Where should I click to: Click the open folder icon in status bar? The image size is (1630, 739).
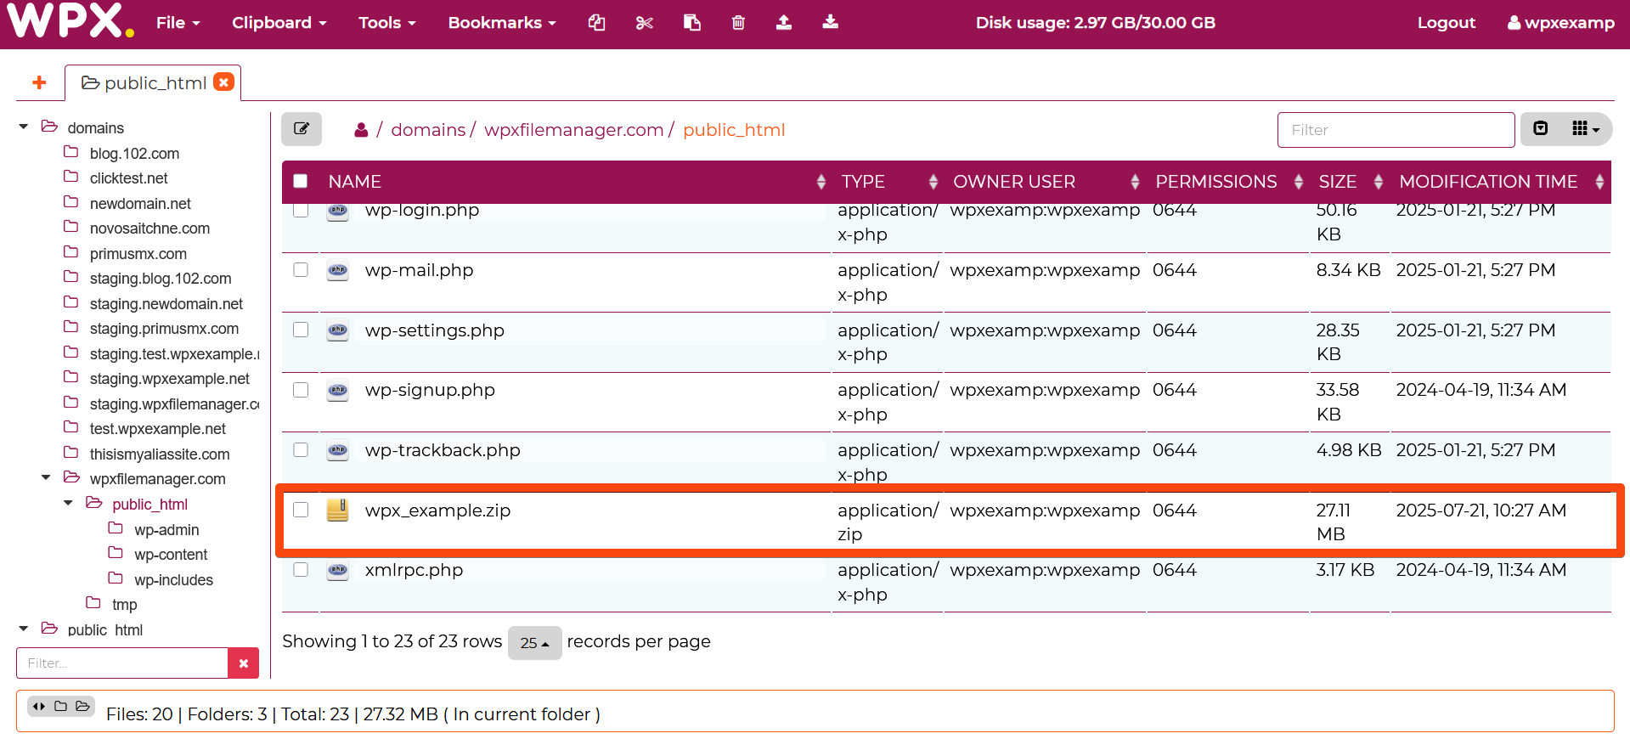click(x=82, y=706)
